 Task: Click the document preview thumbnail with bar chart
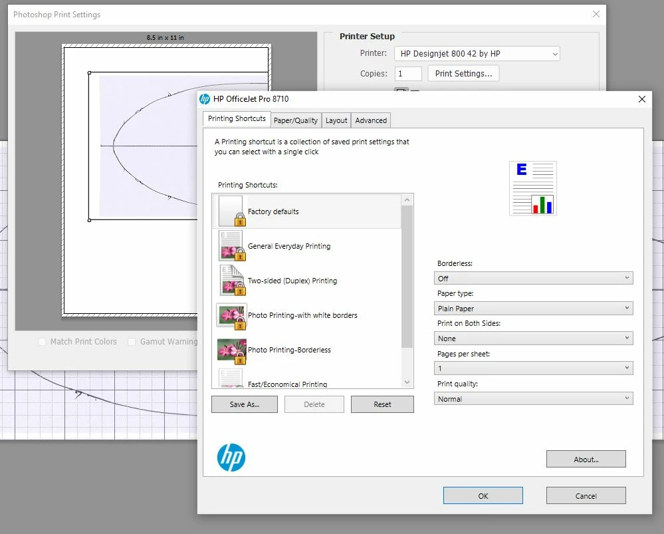(532, 188)
